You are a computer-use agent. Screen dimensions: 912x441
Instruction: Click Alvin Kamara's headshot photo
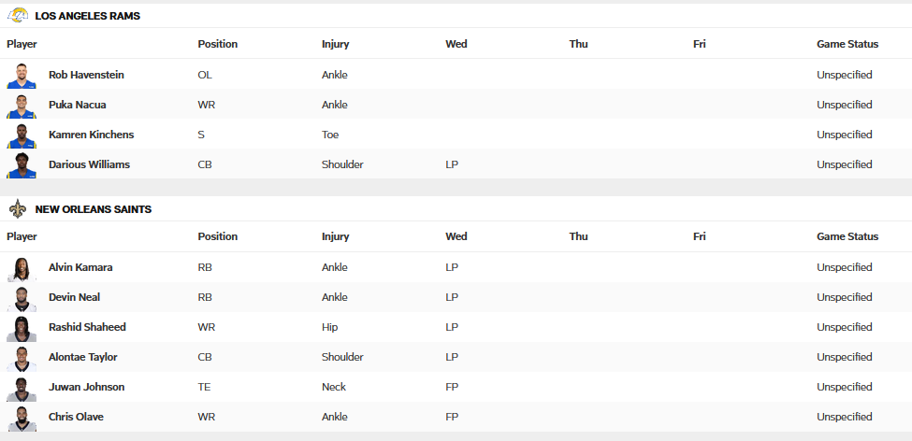pyautogui.click(x=22, y=267)
